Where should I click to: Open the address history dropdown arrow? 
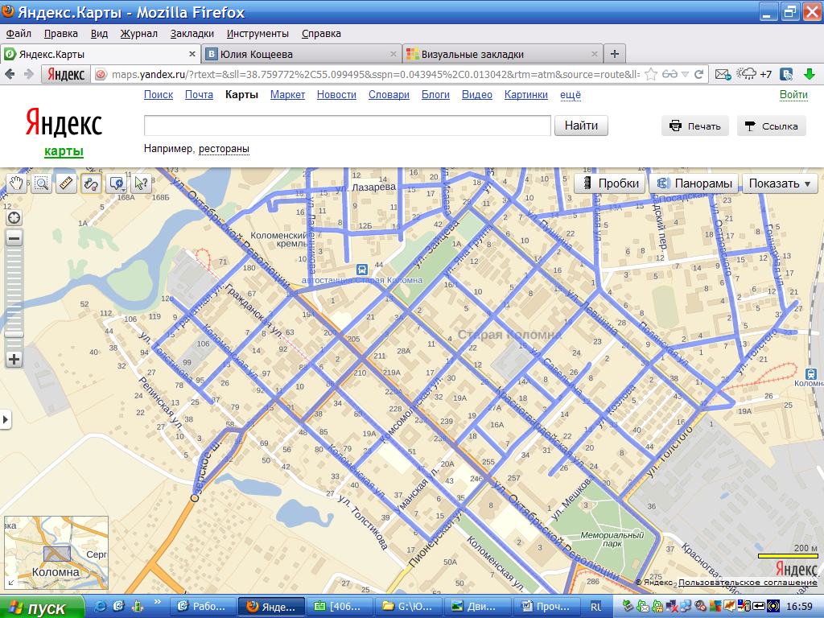pos(686,75)
